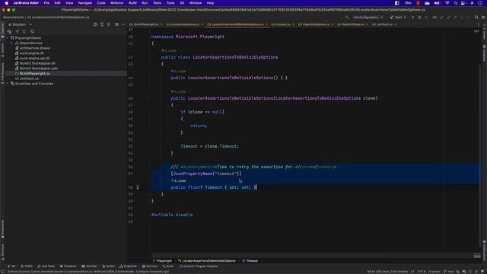Click the Playwright namespace breadcrumb
Viewport: 487px width, 274px height.
[162, 260]
